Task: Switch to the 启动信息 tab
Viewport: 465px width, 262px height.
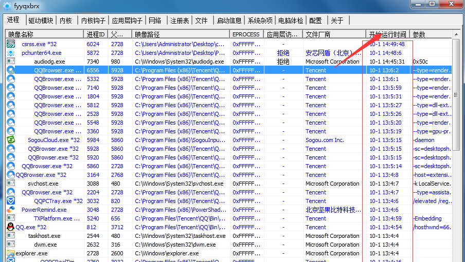Action: (229, 21)
